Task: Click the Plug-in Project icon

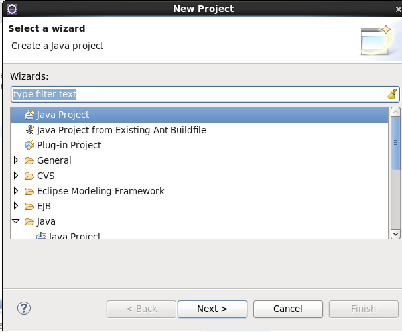Action: [x=29, y=145]
